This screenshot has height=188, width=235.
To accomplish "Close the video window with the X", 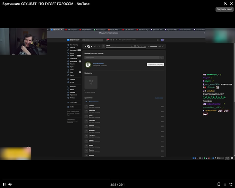I will [x=231, y=4].
